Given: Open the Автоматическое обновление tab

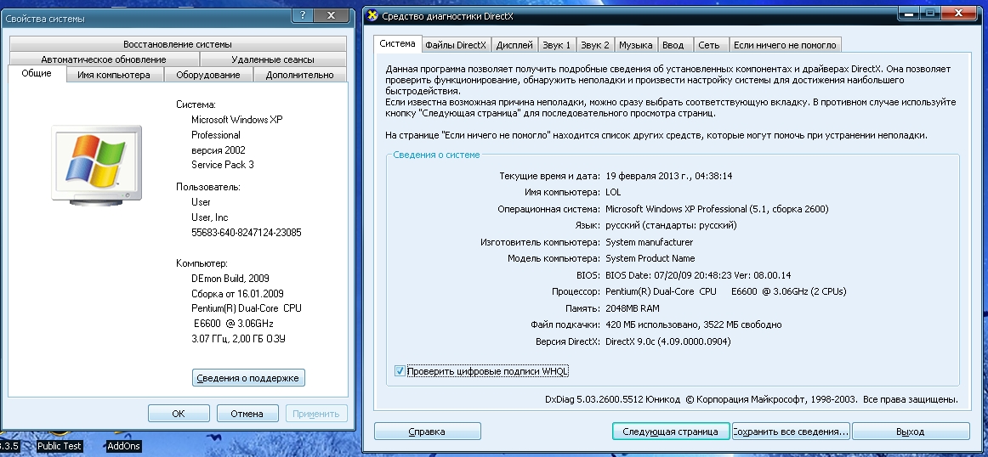Looking at the screenshot, I should pyautogui.click(x=104, y=59).
